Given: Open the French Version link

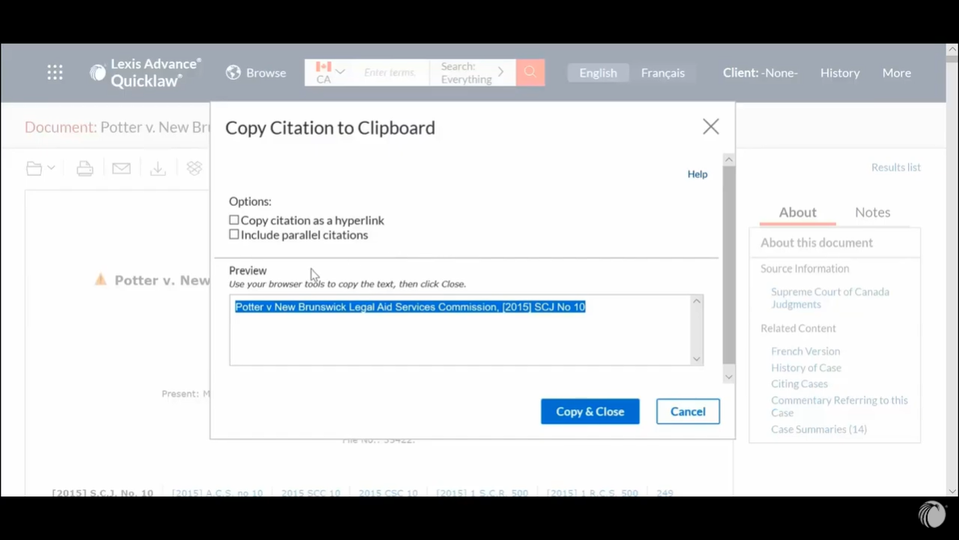Looking at the screenshot, I should click(806, 351).
